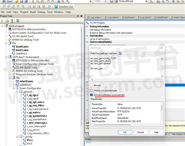The height and width of the screenshot is (146, 185).
Task: Collapse the 1679 (Project) tree node
Action: [2, 26]
